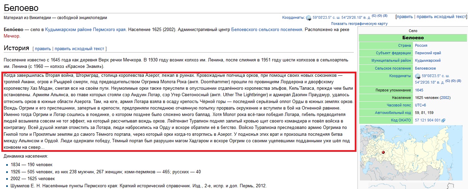This screenshot has width=468, height=189.
Task: Click 'Динамика населения:' text
Action: tap(26, 156)
